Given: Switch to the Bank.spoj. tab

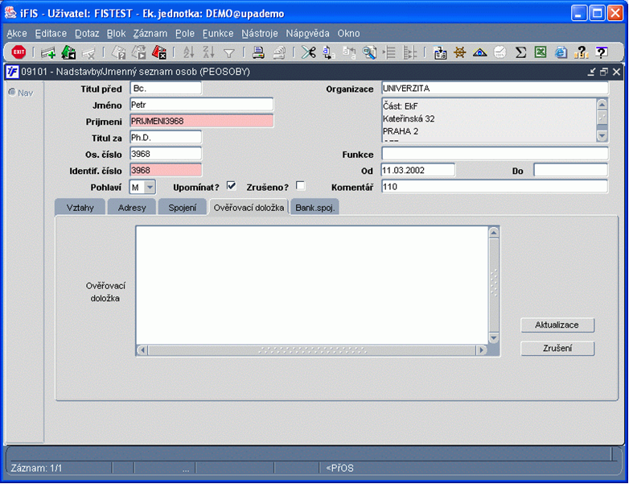Looking at the screenshot, I should (314, 208).
